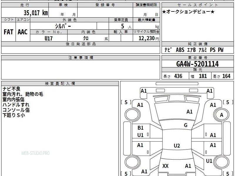This screenshot has height=176, width=235.
Task: Click the G mark on windshield
Action: coord(186,125)
